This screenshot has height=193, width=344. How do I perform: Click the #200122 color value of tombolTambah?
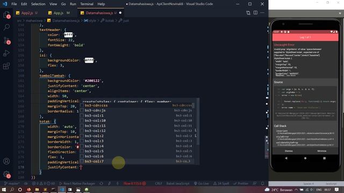(92, 81)
